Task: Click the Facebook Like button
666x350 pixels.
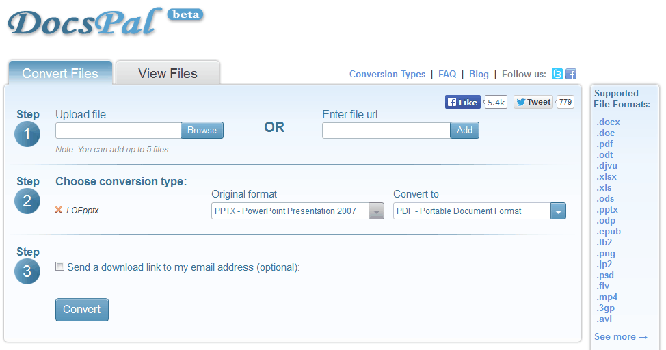Action: click(x=462, y=102)
